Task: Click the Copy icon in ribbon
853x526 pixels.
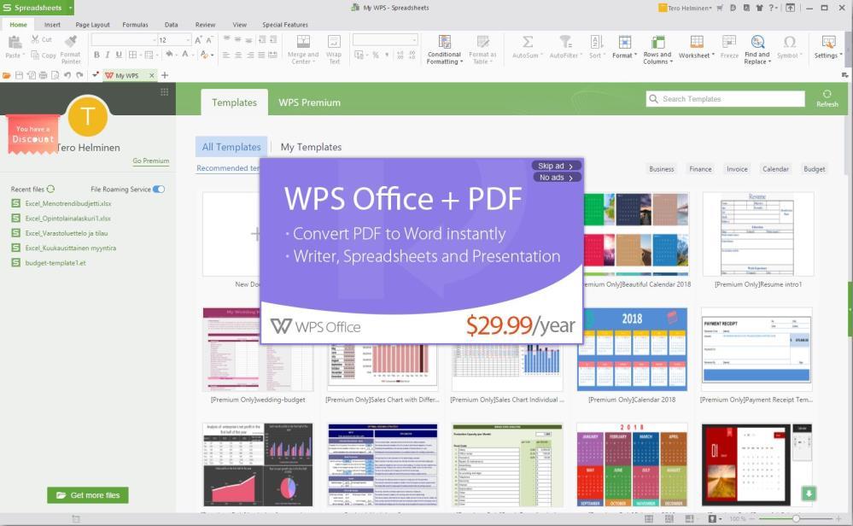Action: tap(35, 55)
